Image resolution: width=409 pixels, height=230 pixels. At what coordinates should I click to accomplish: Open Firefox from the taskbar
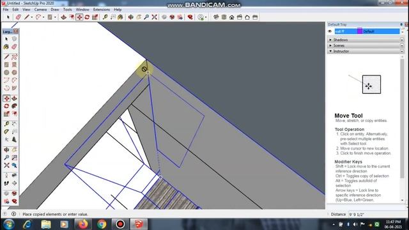point(83,224)
